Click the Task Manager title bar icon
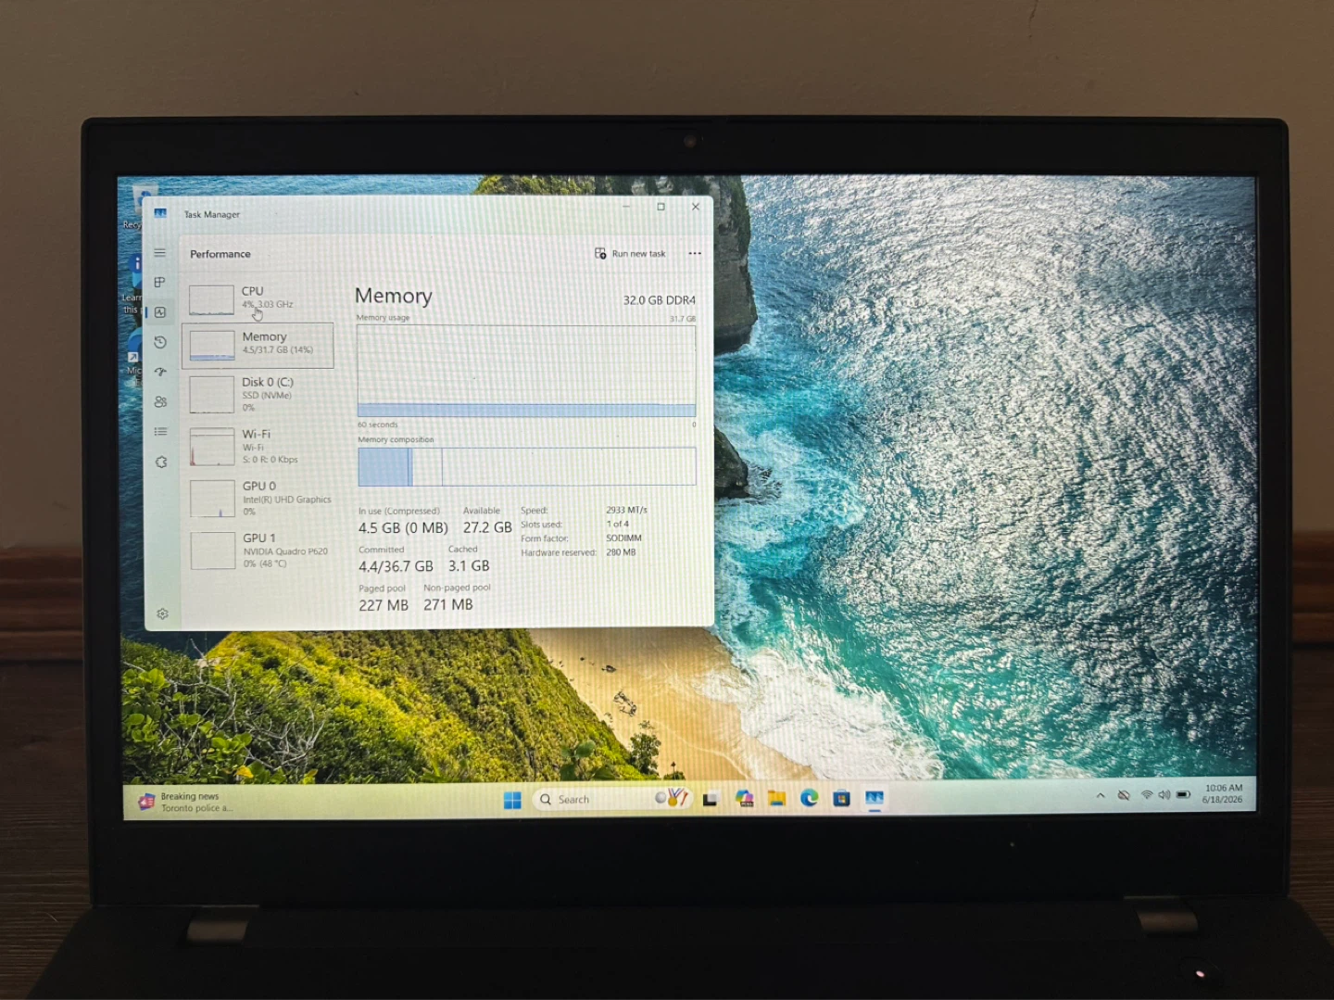Image resolution: width=1334 pixels, height=1000 pixels. pyautogui.click(x=160, y=213)
